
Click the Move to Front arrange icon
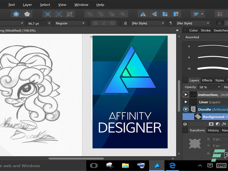[123, 14]
